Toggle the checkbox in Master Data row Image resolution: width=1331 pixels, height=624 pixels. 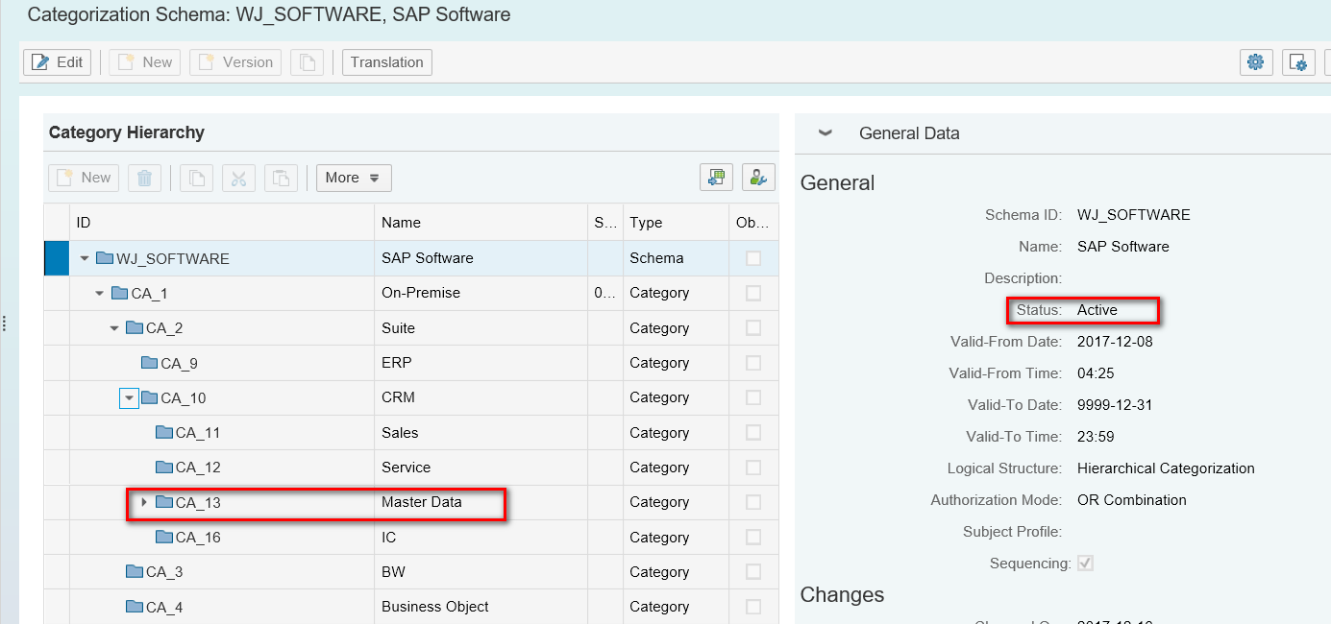[x=753, y=502]
